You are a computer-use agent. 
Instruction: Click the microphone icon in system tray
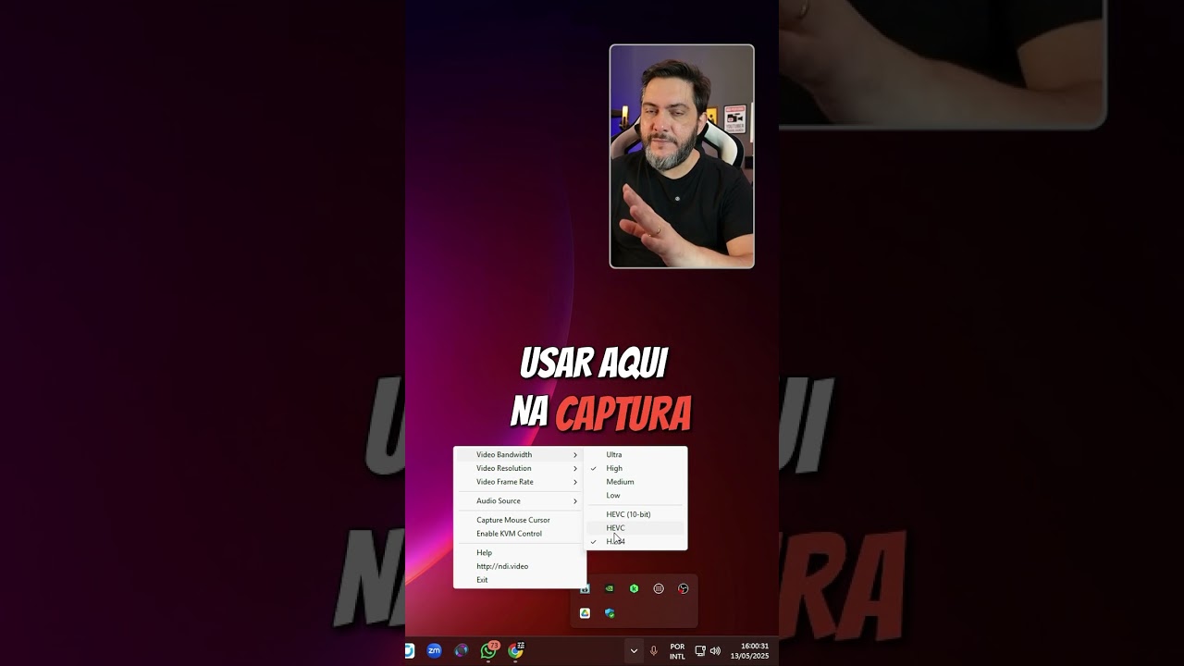654,651
